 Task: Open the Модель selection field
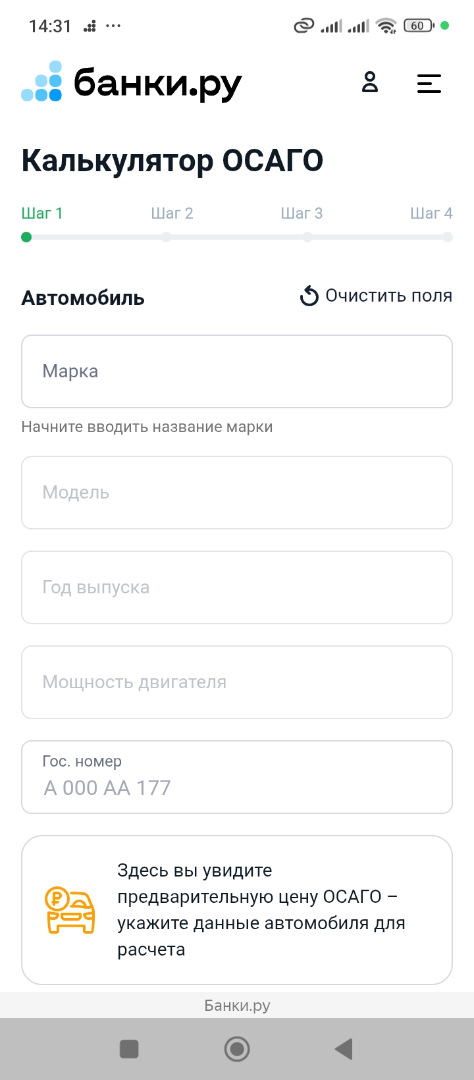[x=237, y=493]
